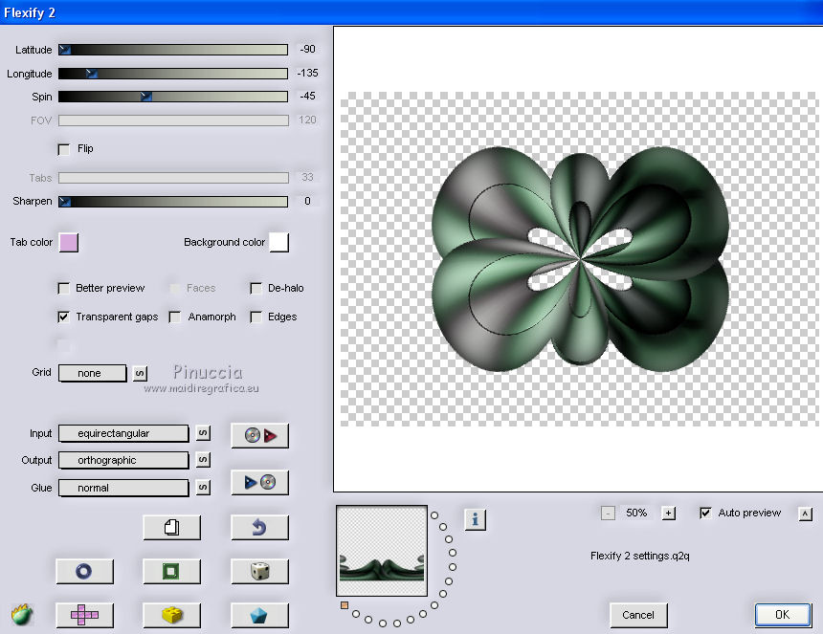Click the 50% zoom value

636,513
